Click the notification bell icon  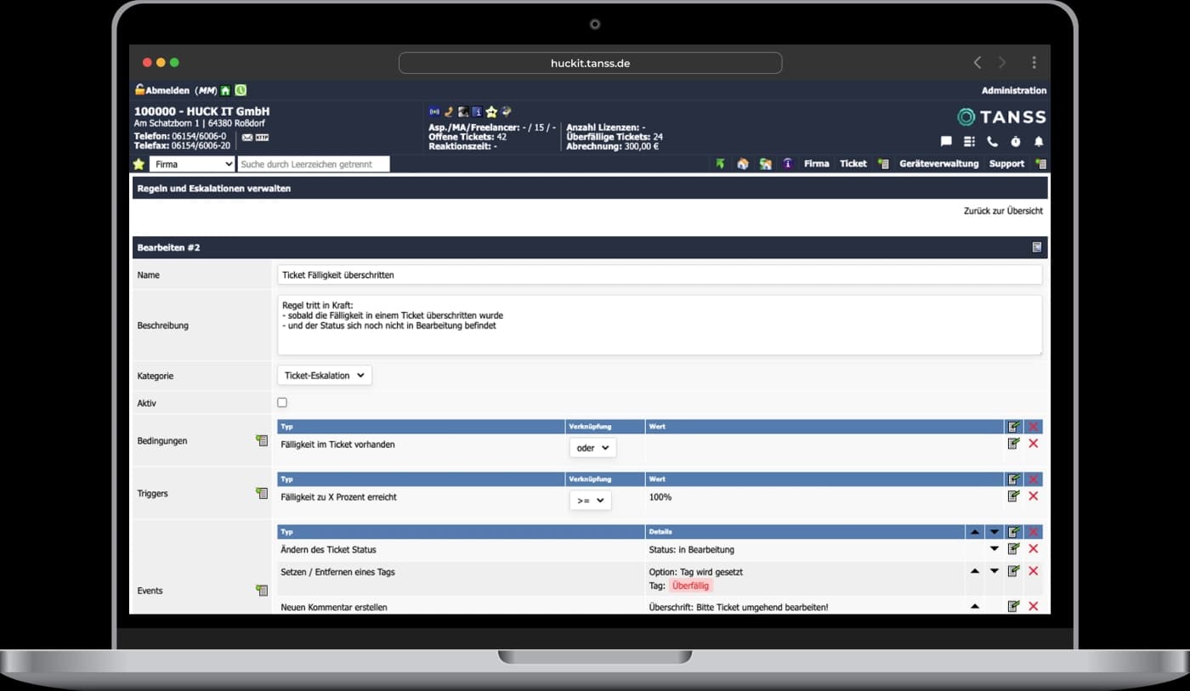pyautogui.click(x=1038, y=142)
